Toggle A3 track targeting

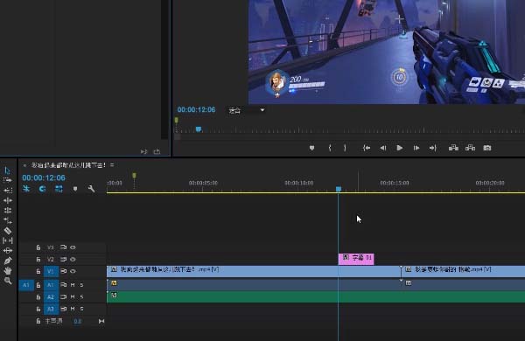(x=51, y=309)
